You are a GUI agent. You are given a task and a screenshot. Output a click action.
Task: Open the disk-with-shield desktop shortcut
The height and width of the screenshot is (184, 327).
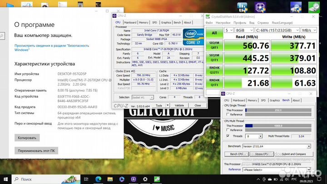tap(296, 7)
